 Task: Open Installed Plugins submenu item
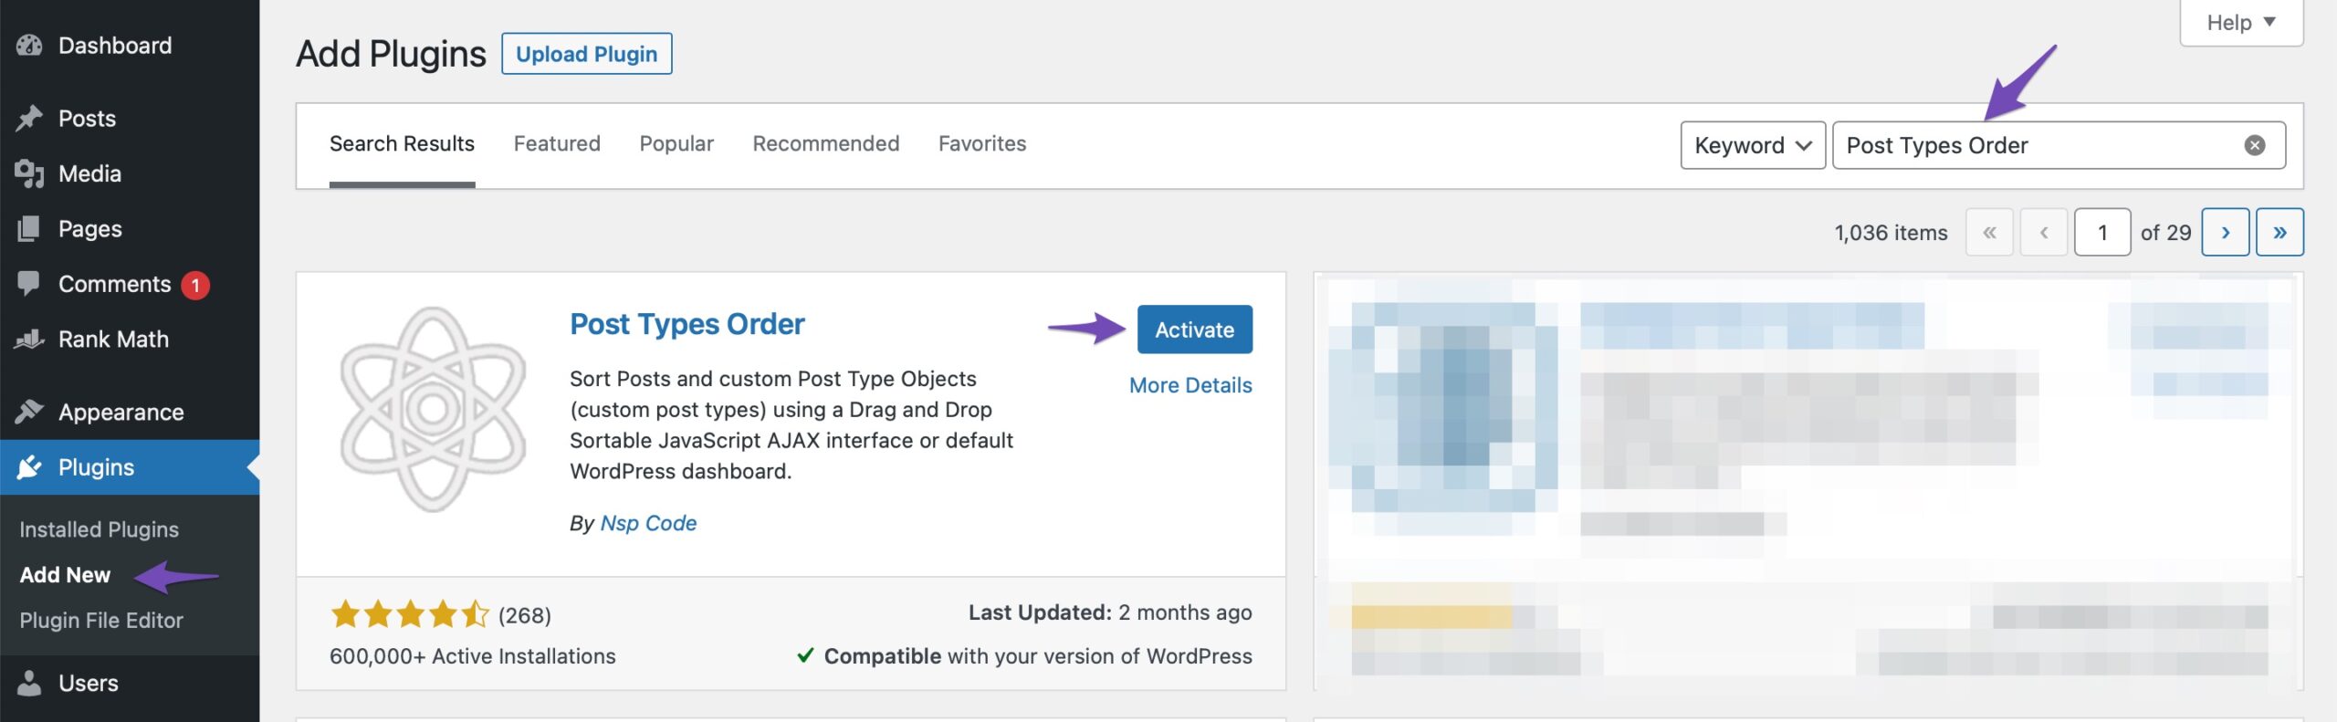100,529
